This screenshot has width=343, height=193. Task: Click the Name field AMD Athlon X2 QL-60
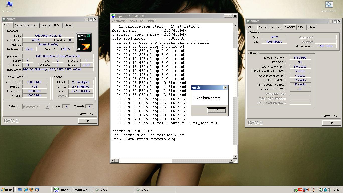48,36
